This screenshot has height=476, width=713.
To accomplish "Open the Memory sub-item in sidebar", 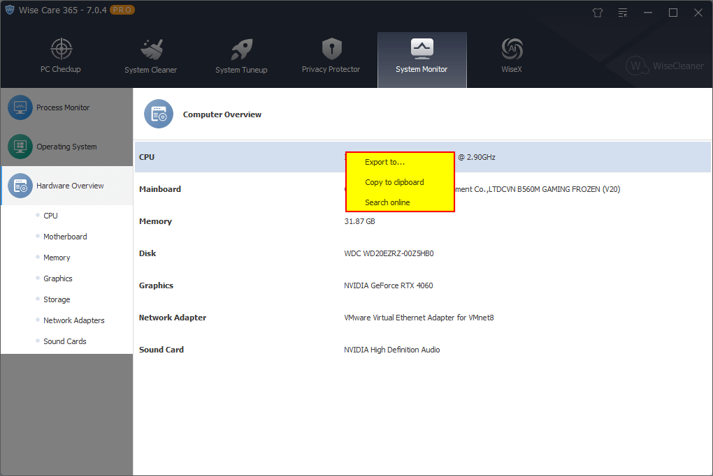I will pos(57,258).
